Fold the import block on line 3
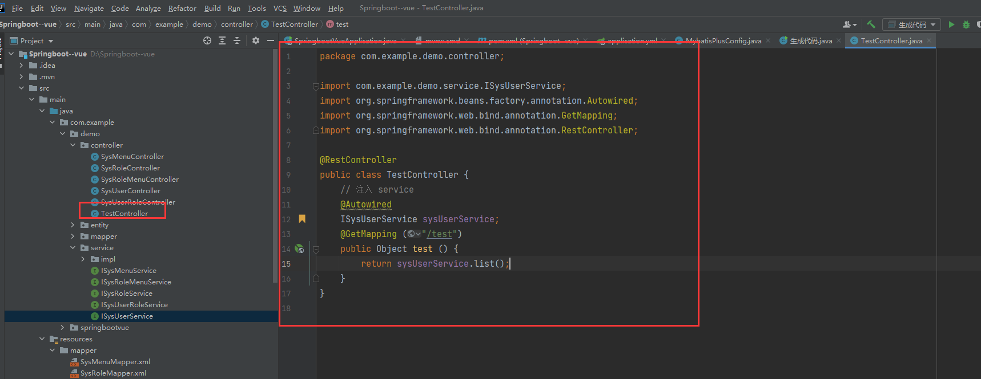Image resolution: width=981 pixels, height=379 pixels. coord(315,86)
